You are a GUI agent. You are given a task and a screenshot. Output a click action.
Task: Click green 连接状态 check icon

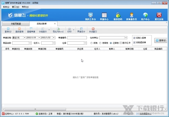(37, 114)
